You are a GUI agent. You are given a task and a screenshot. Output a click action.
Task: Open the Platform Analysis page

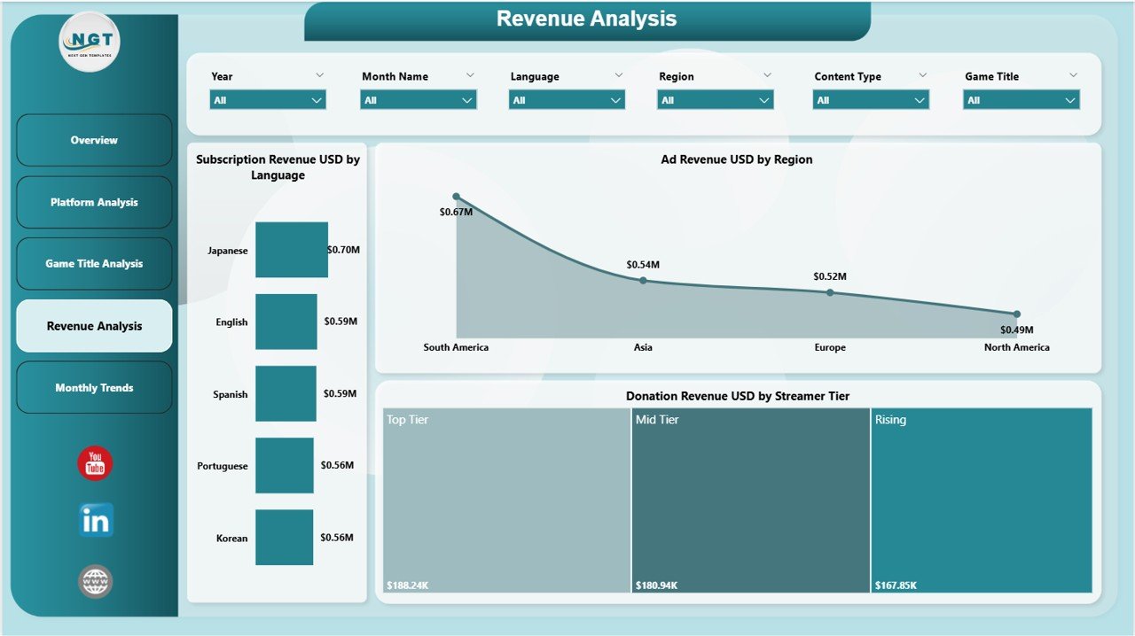(94, 202)
